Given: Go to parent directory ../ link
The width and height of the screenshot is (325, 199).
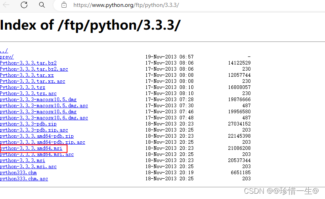Looking at the screenshot, I should coord(4,51).
